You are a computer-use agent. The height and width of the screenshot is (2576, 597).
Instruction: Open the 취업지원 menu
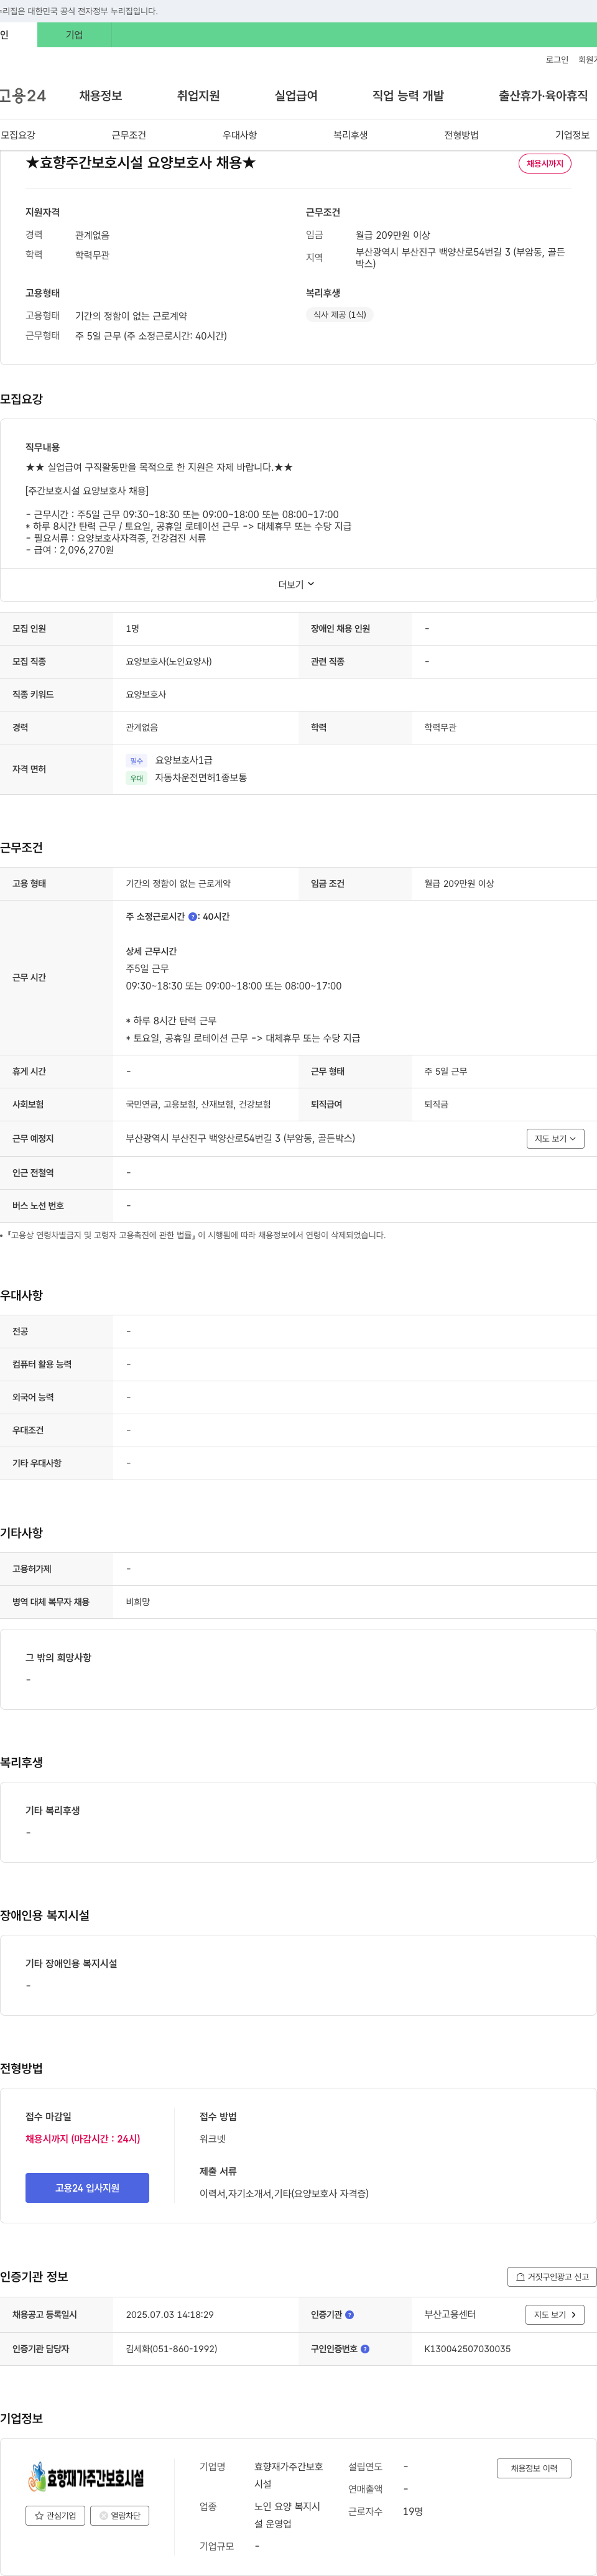click(x=198, y=96)
